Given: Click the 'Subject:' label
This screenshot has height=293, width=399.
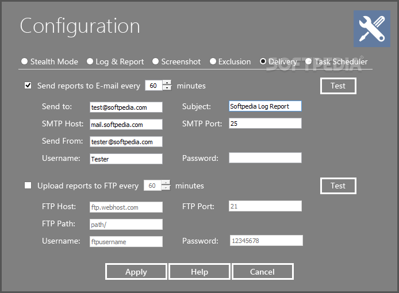Looking at the screenshot, I should click(x=197, y=106).
